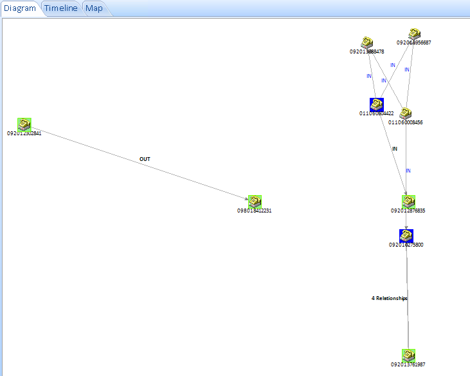The width and height of the screenshot is (470, 376).
Task: Select the '4 Relationships' link label
Action: click(389, 299)
